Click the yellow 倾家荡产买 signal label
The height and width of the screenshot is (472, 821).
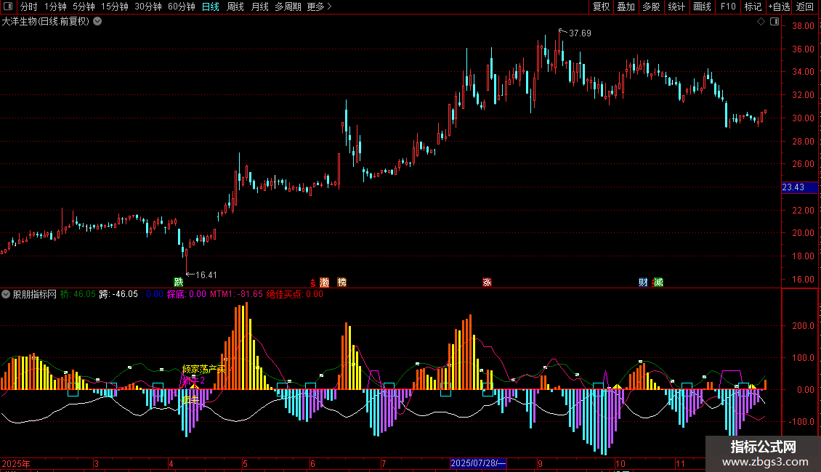(203, 370)
